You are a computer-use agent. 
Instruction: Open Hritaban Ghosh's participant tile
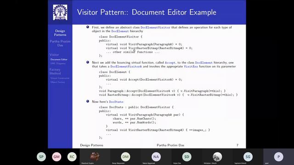point(217,157)
